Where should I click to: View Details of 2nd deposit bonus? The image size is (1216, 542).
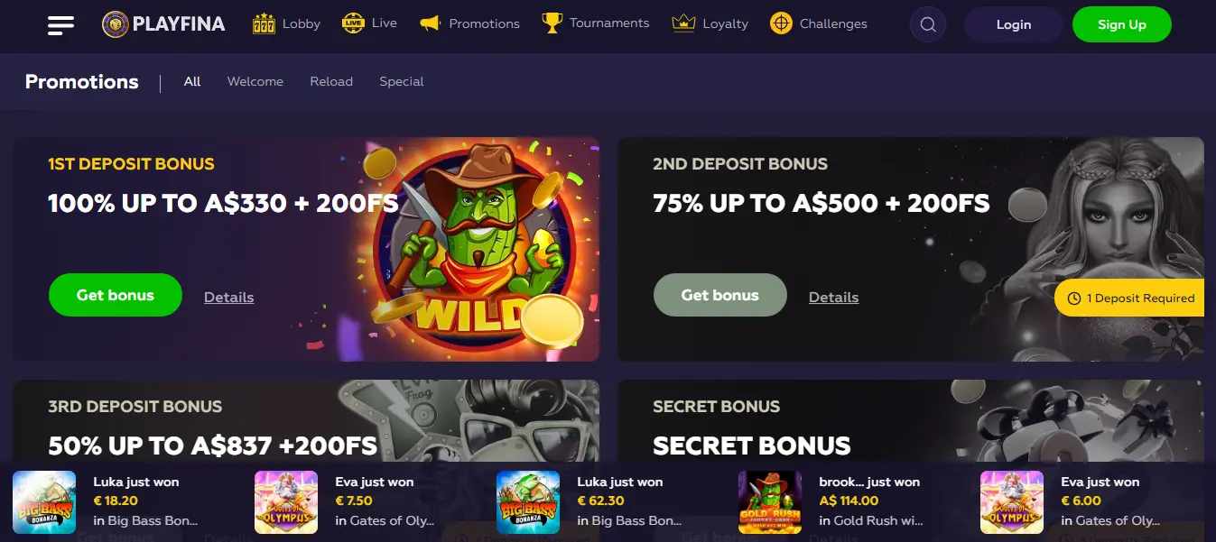834,297
